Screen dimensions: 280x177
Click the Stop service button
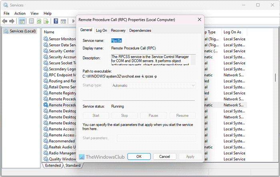[x=124, y=116]
